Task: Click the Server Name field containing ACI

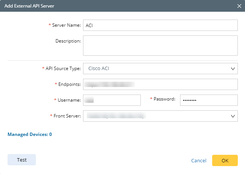Action: tap(160, 25)
